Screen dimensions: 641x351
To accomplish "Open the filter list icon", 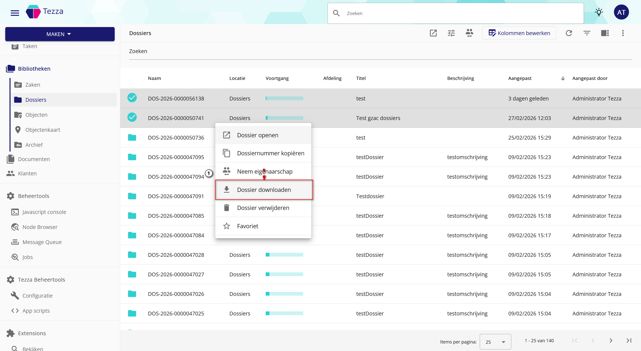I will click(x=587, y=33).
